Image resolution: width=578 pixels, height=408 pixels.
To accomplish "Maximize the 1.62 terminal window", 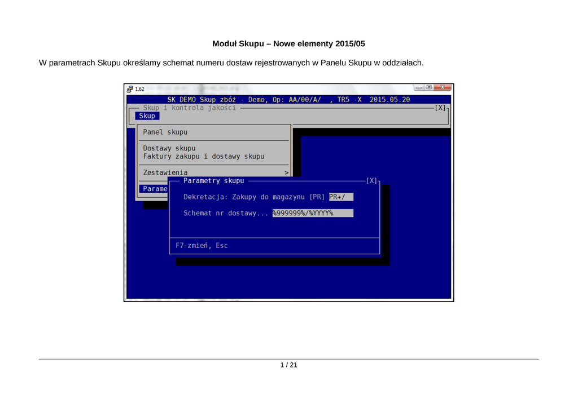I will [x=429, y=87].
